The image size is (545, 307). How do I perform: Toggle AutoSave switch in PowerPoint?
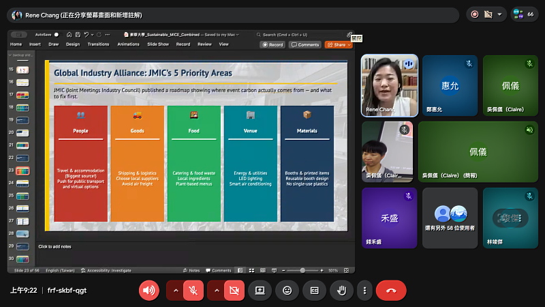point(57,35)
